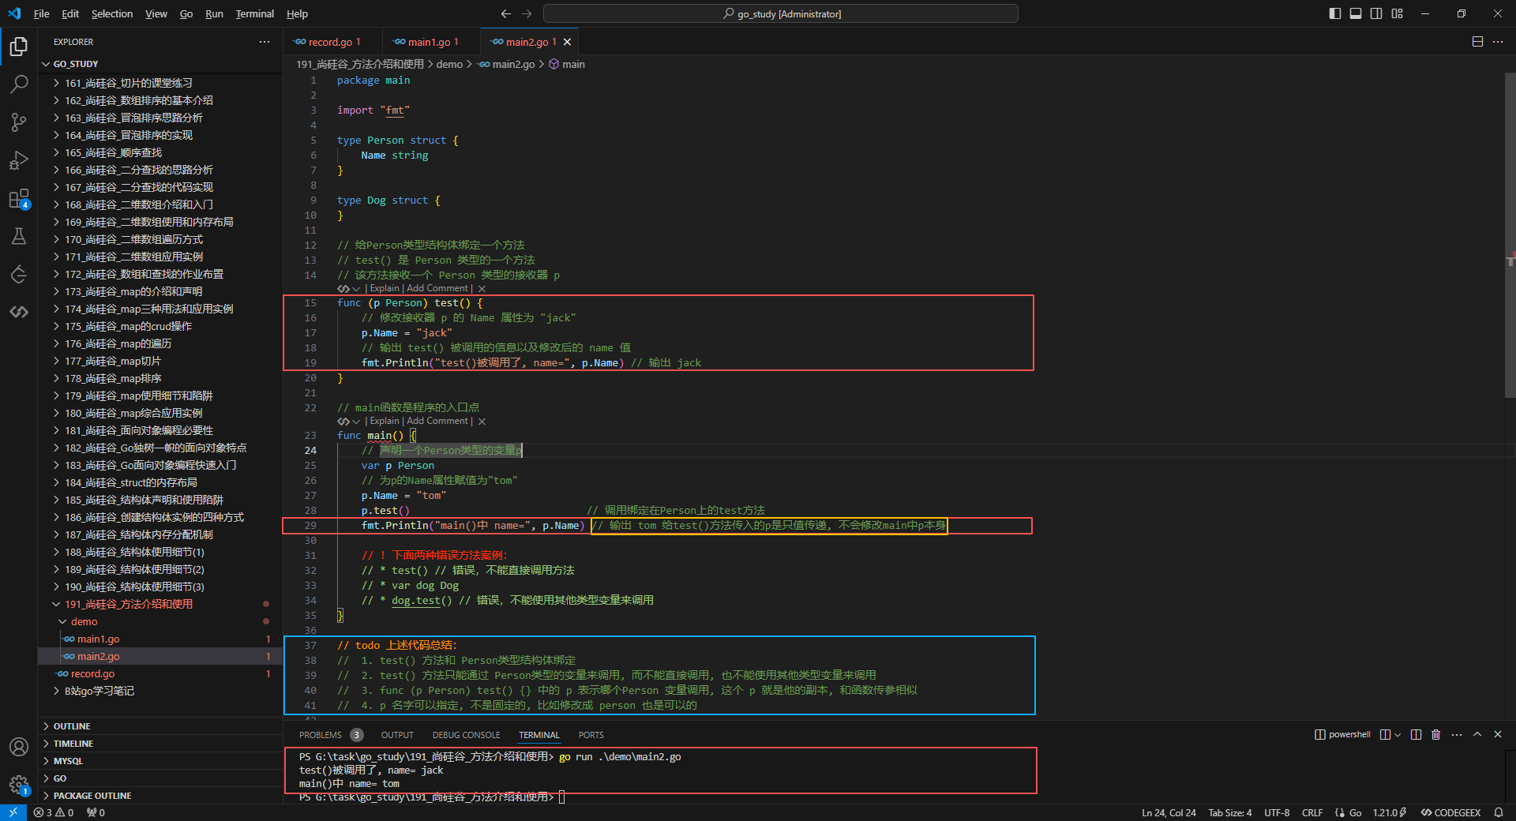Click the CRLF line ending status item

coord(1312,812)
